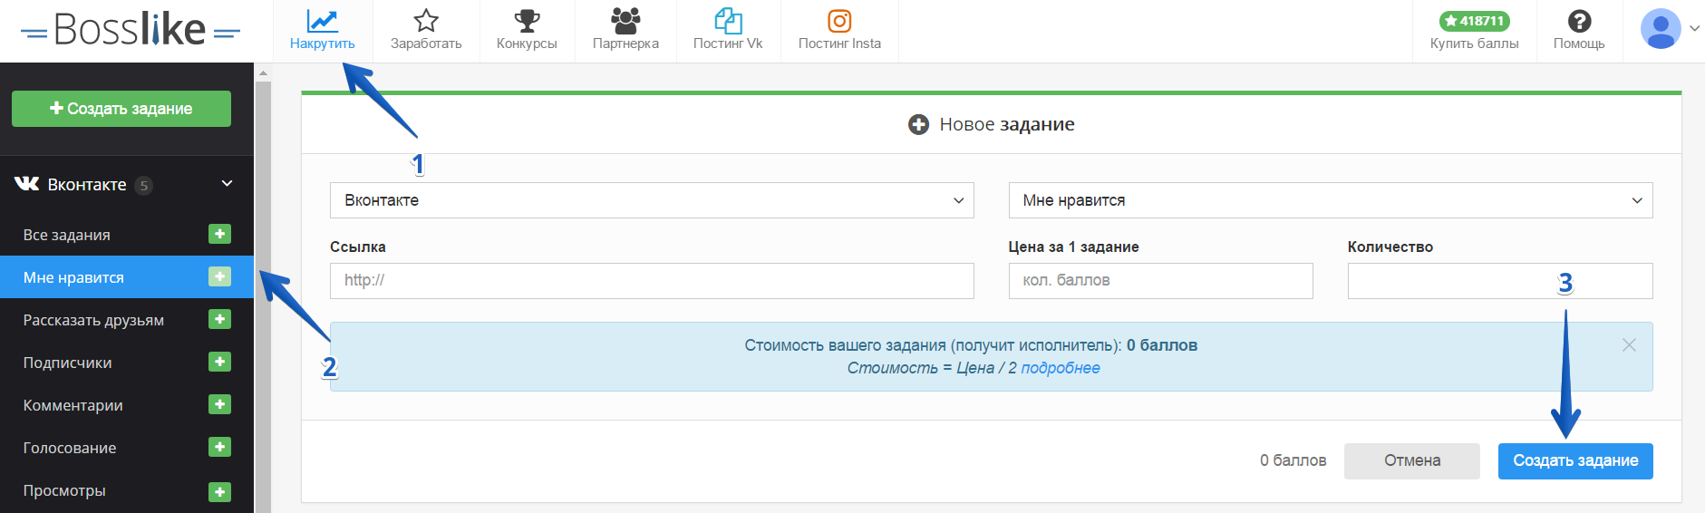Image resolution: width=1705 pixels, height=513 pixels.
Task: Open the Постинг Vk icon
Action: point(728,21)
